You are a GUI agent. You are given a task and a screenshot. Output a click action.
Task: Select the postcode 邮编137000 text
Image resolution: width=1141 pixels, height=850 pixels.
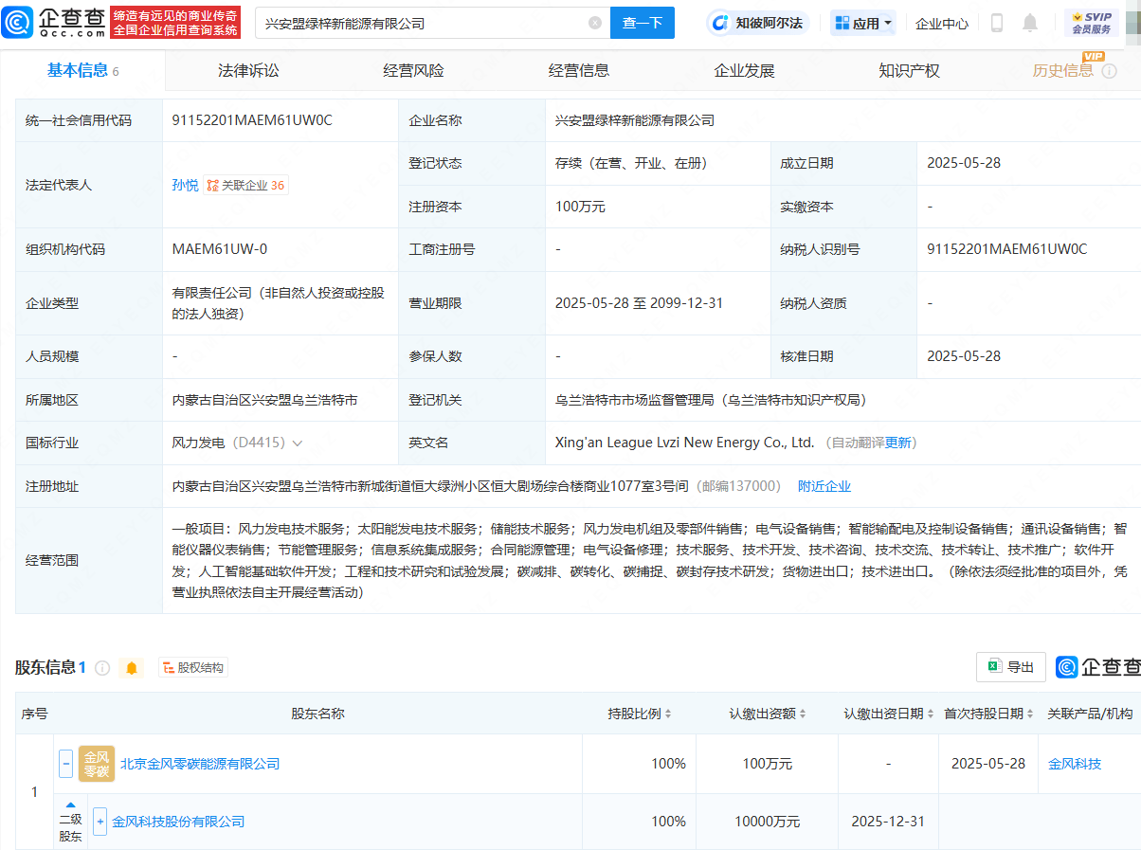pyautogui.click(x=740, y=486)
